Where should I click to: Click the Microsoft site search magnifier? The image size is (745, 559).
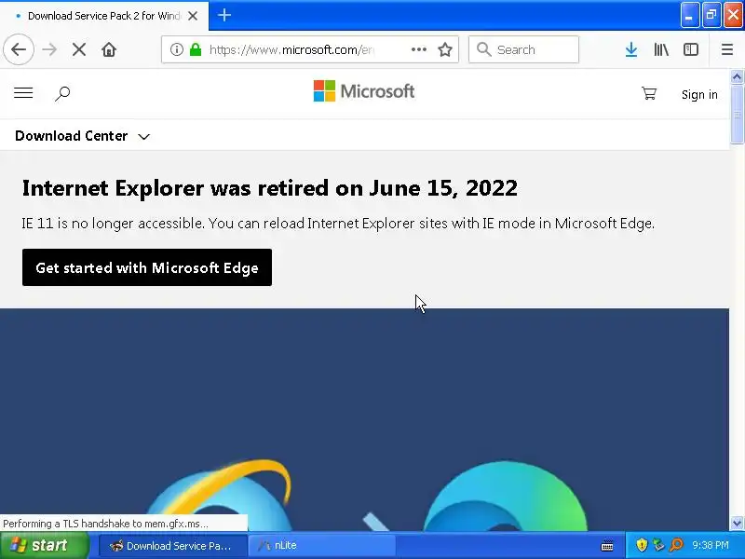[x=62, y=94]
